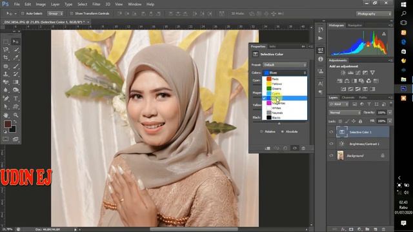413x232 pixels.
Task: Enable Show Transform Controls checkbox
Action: coord(72,14)
